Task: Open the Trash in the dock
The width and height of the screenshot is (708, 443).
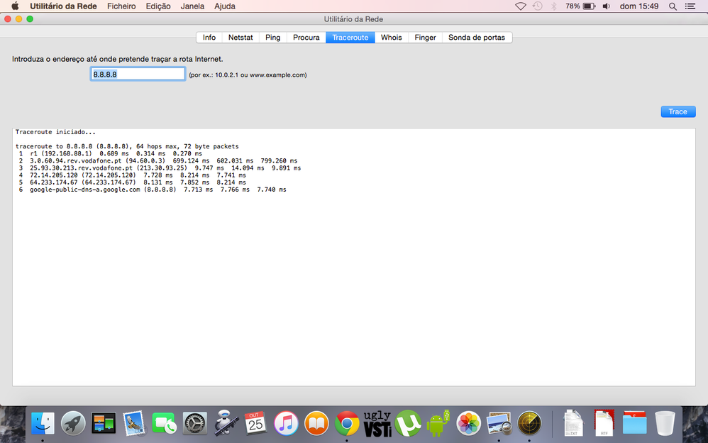Action: coord(665,423)
